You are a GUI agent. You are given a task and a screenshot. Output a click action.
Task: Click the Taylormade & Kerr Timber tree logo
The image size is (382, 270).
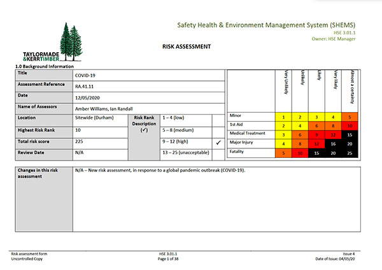(53, 42)
